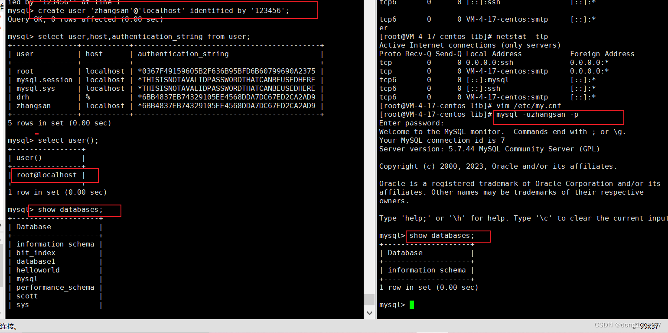Click the 'Enter password:' line

pyautogui.click(x=411, y=123)
